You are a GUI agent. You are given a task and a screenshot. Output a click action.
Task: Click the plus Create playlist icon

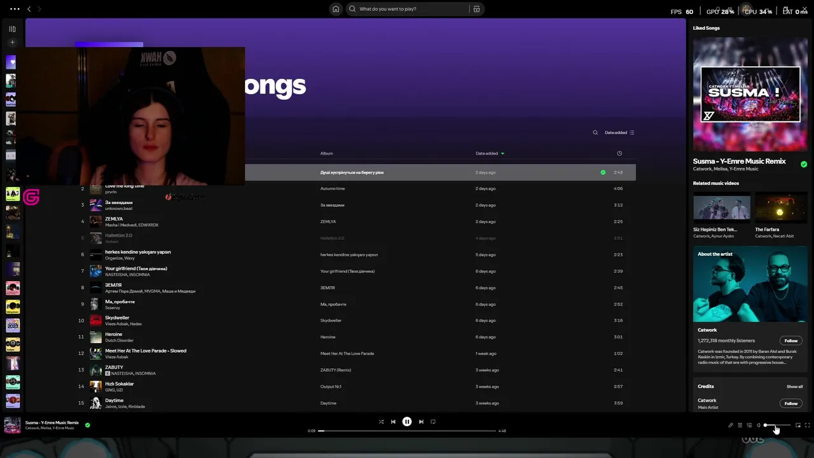pyautogui.click(x=12, y=43)
